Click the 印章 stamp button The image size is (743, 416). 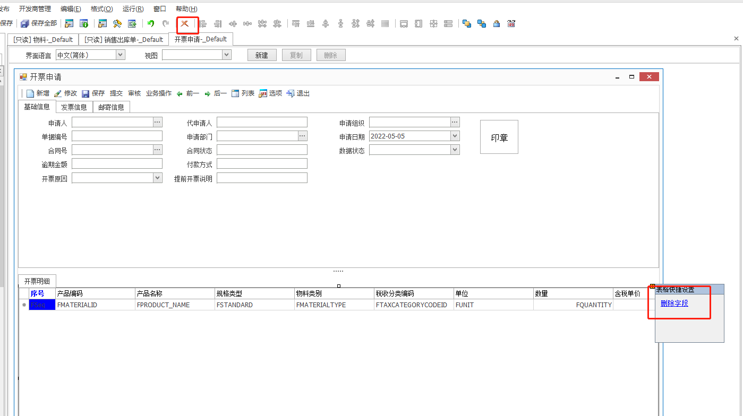pyautogui.click(x=499, y=137)
